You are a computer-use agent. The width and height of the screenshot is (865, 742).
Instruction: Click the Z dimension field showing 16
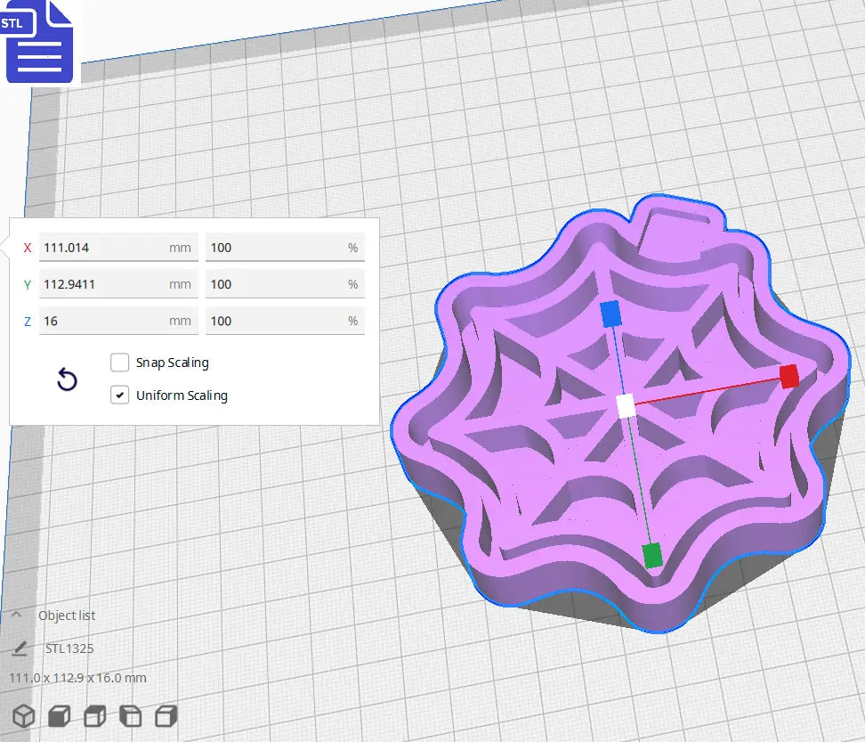[x=118, y=320]
